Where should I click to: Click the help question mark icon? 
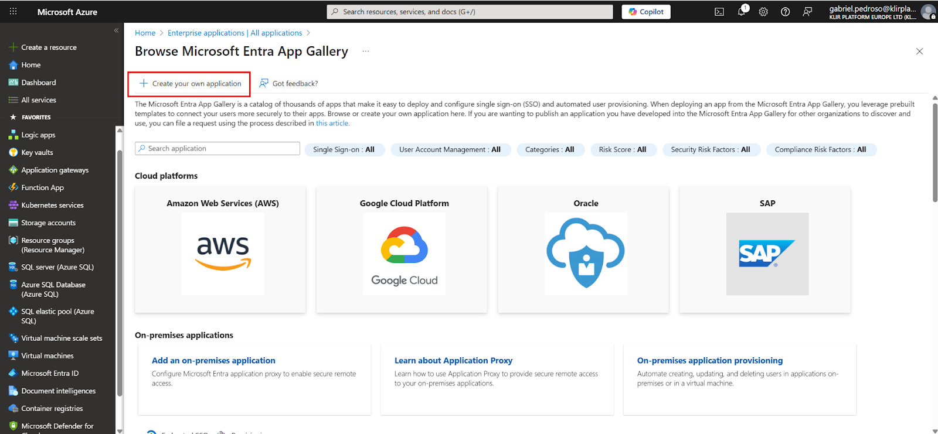pyautogui.click(x=785, y=12)
